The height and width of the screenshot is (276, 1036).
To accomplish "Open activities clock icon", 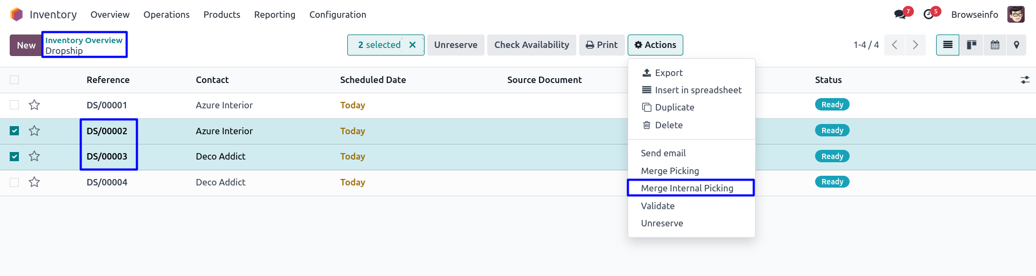I will [x=929, y=15].
